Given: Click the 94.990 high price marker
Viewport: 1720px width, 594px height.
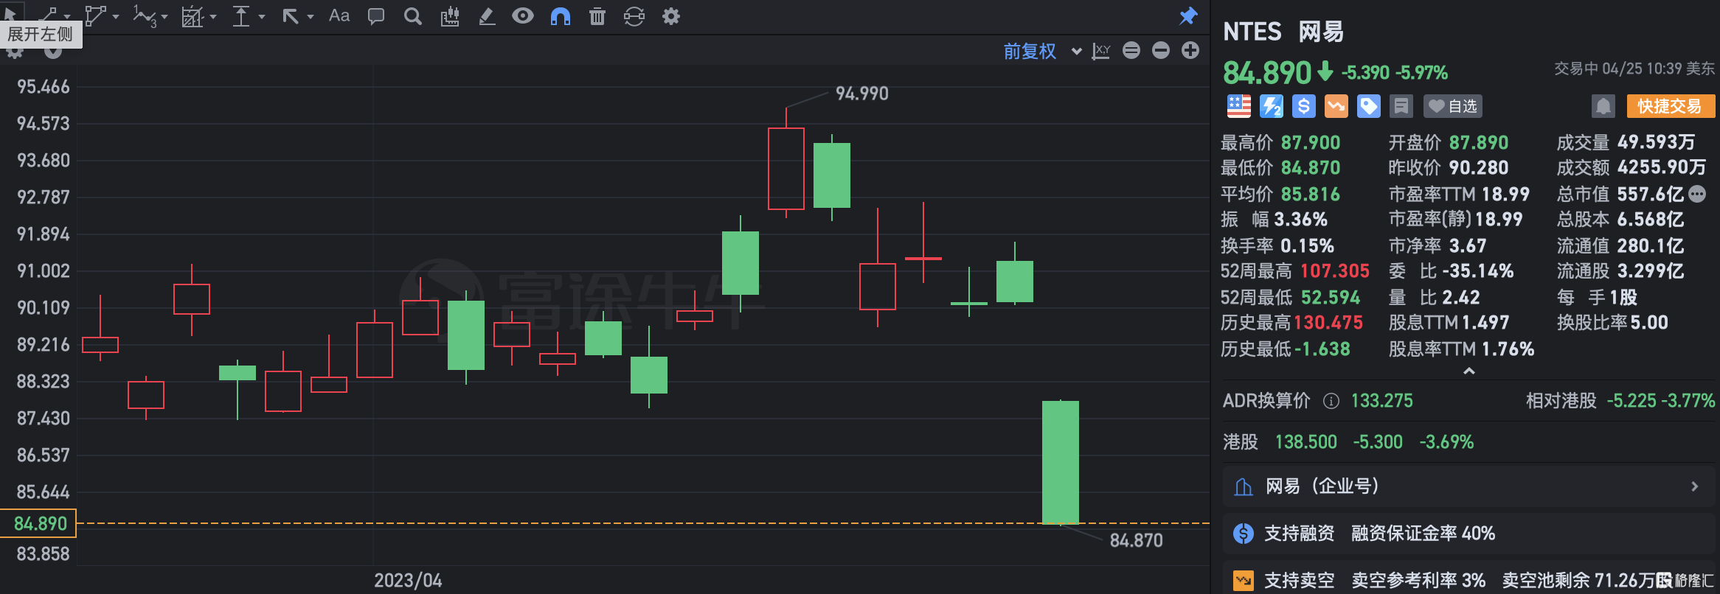Looking at the screenshot, I should [862, 94].
